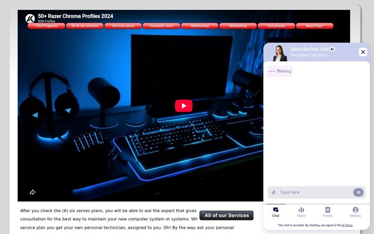Open the video title '50+ Razer Chroma Profiles 2024'
The width and height of the screenshot is (374, 234).
pos(75,16)
